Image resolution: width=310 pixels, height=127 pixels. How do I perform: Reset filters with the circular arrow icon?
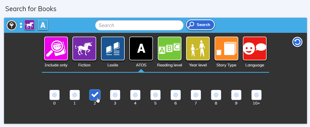[297, 42]
